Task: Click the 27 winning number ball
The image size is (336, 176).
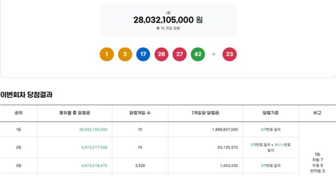Action: [179, 54]
